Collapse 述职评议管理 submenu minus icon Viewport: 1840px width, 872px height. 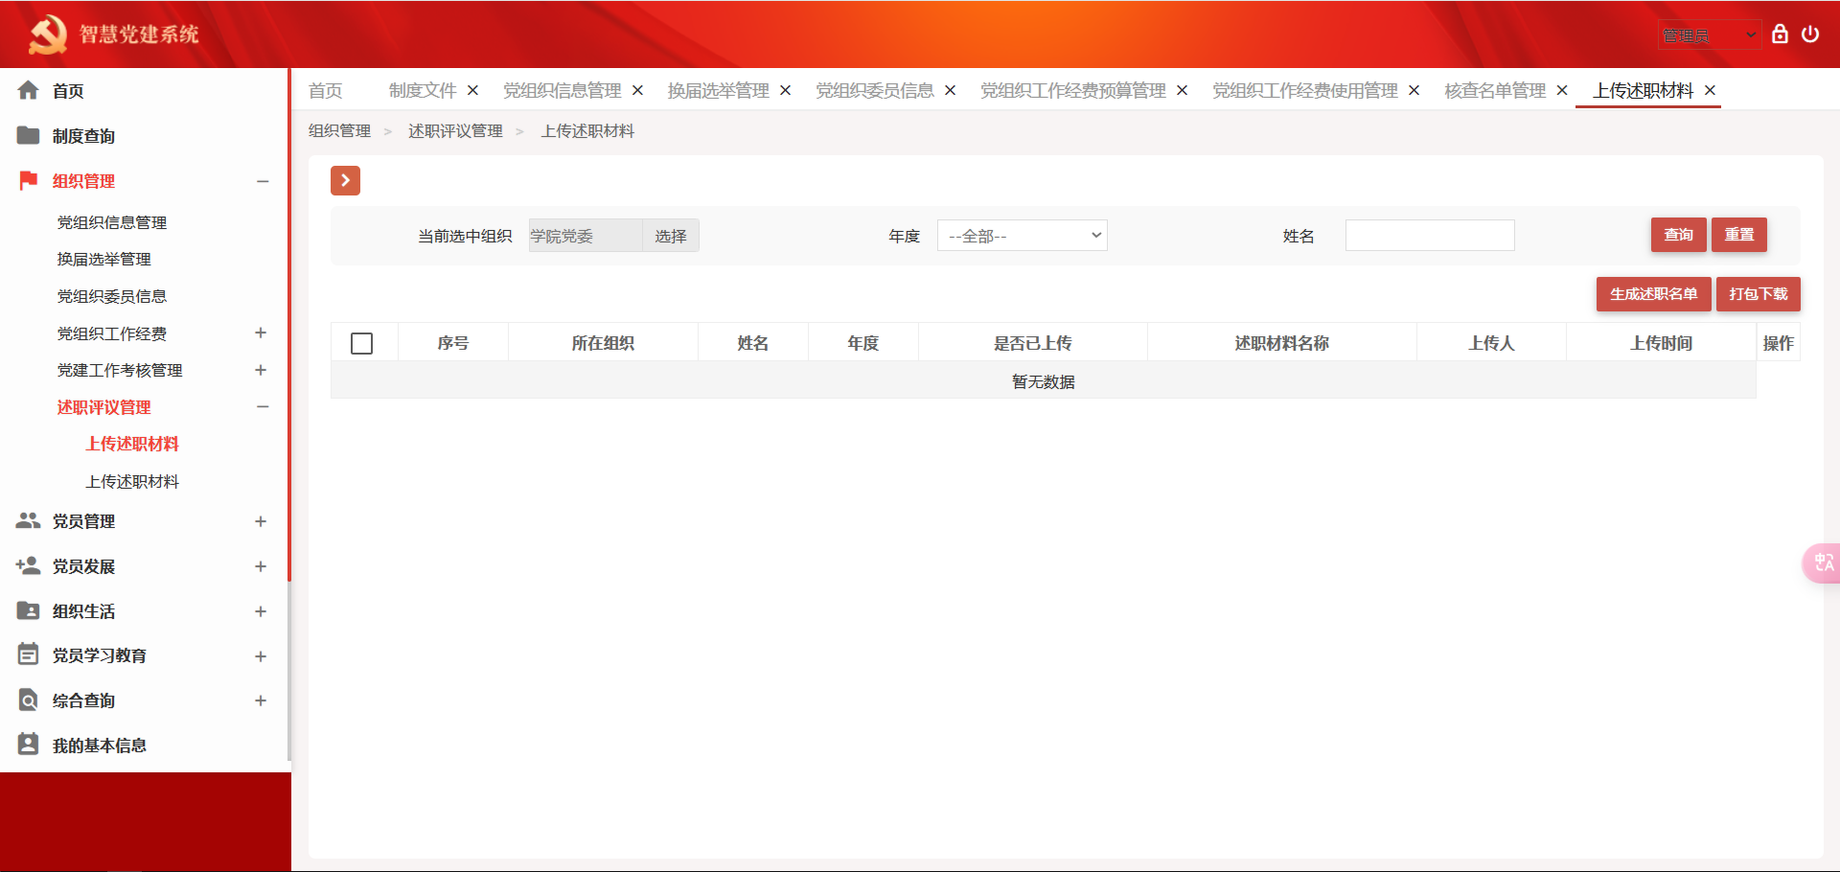click(x=263, y=406)
